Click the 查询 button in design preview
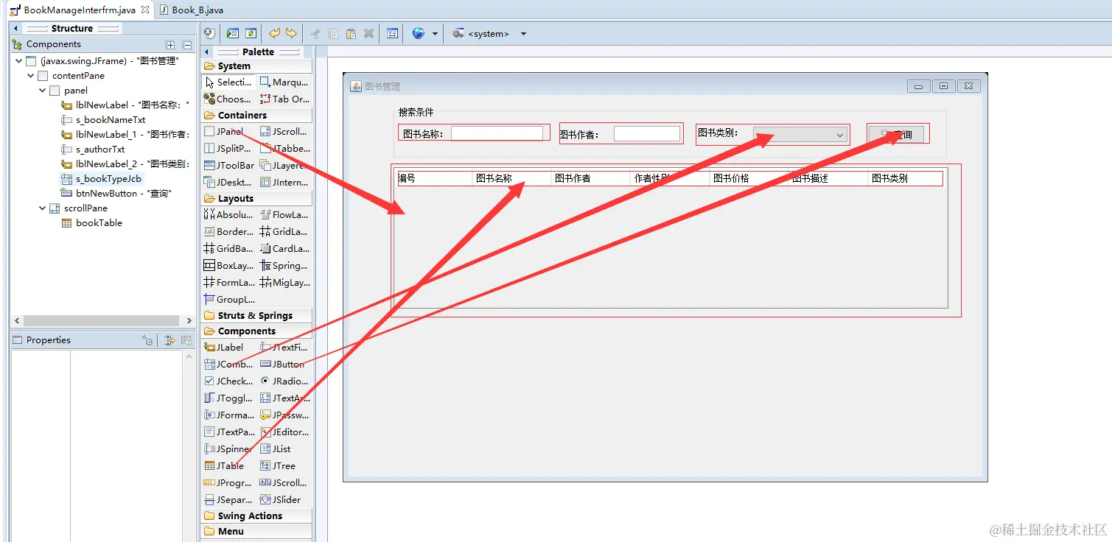Screen dimensions: 1112x542 click(896, 135)
